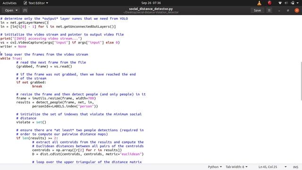
Task: Click the Activities overview button
Action: pos(9,3)
